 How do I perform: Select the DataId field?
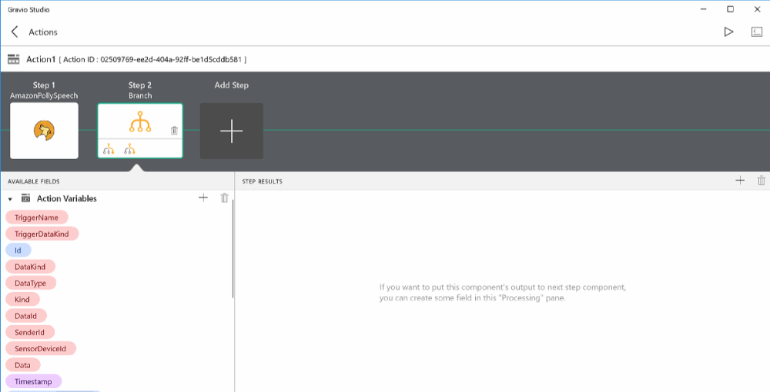(x=26, y=316)
